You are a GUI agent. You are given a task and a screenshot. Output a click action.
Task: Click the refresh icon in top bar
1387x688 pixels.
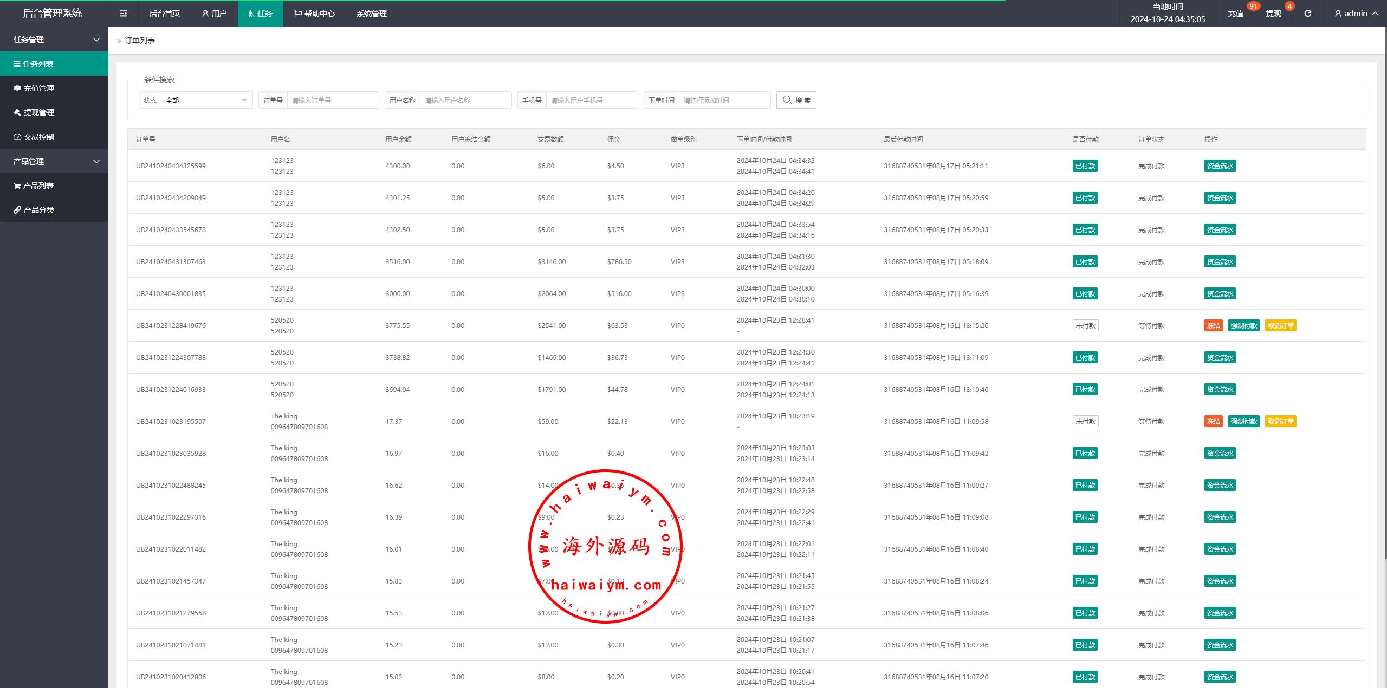coord(1307,14)
